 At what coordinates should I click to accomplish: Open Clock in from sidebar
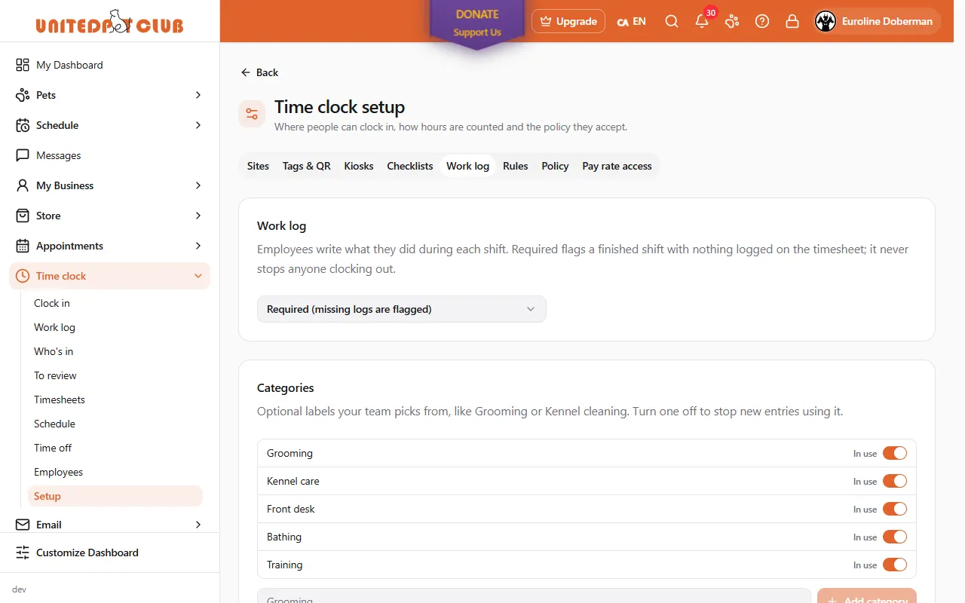pyautogui.click(x=52, y=303)
